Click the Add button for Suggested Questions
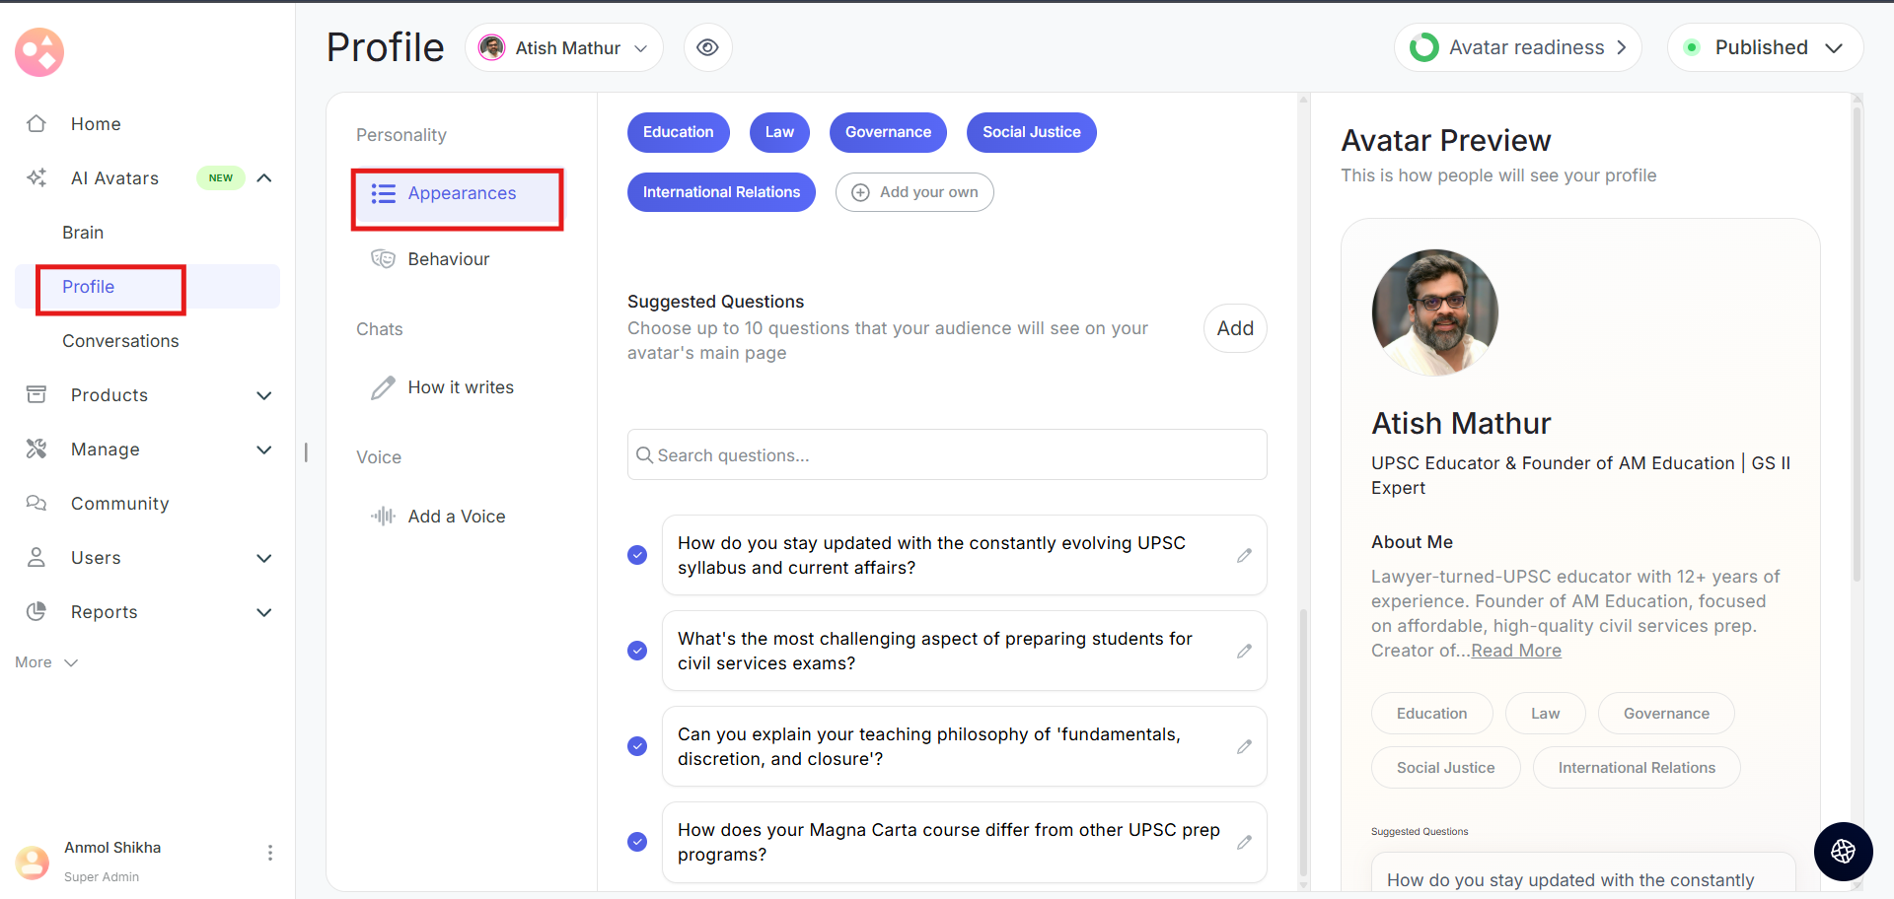The width and height of the screenshot is (1894, 899). [x=1234, y=328]
